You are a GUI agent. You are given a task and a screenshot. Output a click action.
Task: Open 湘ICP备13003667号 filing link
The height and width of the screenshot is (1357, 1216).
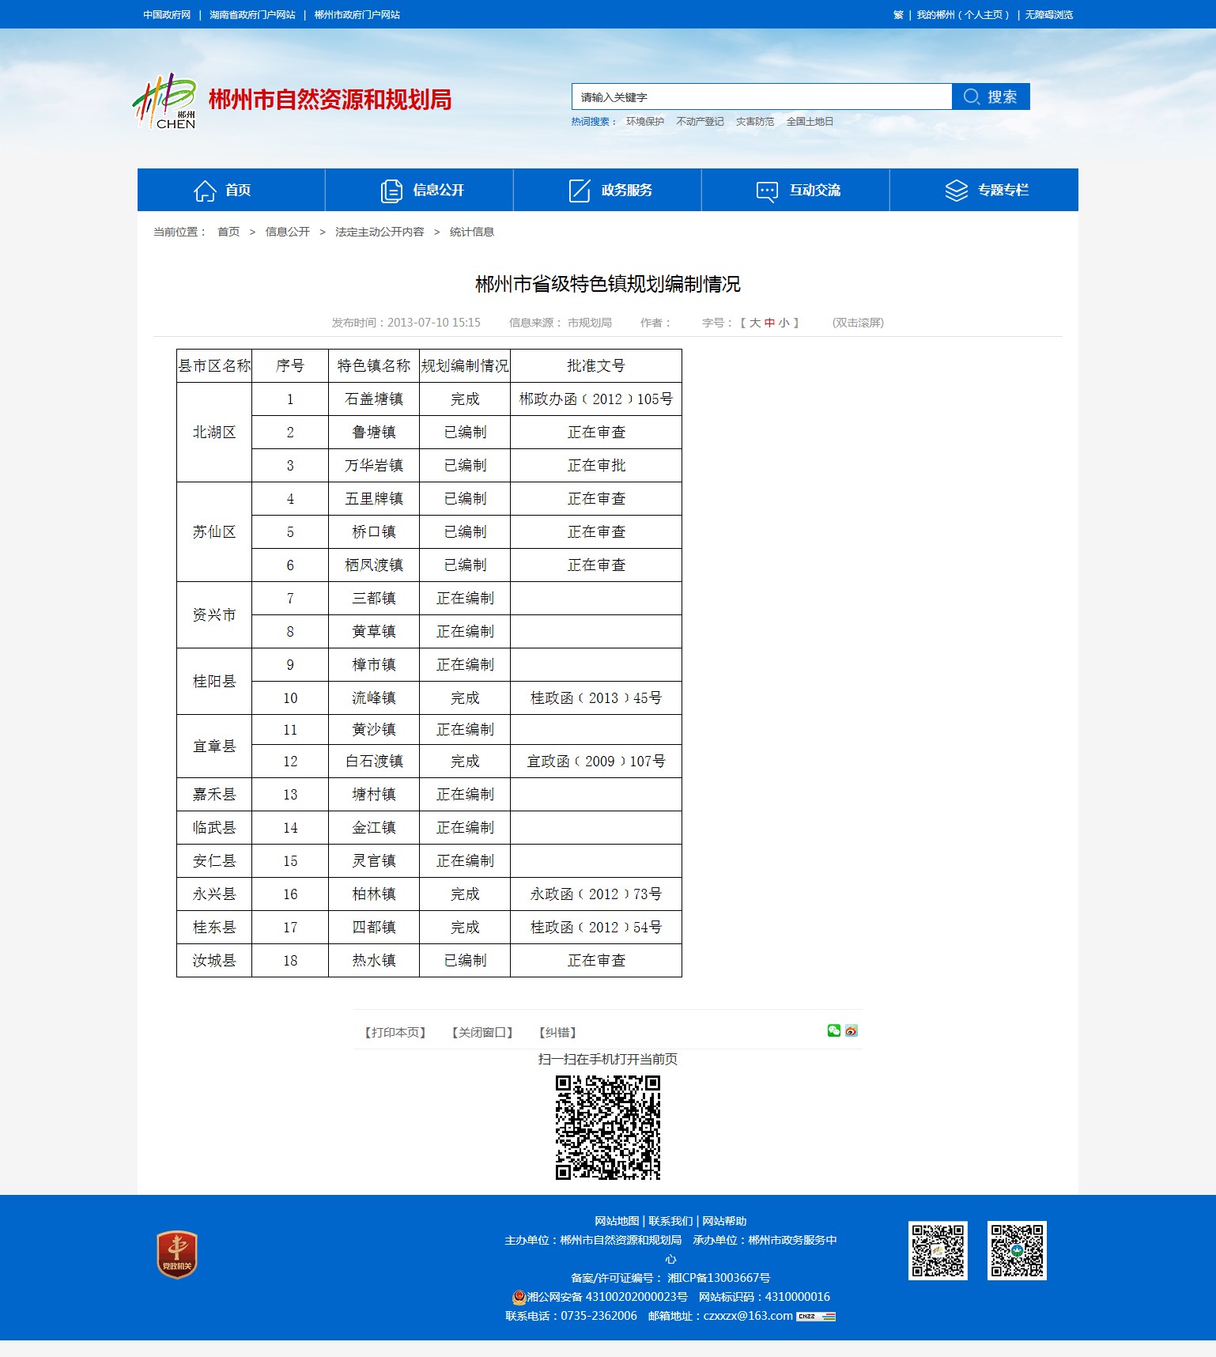719,1278
